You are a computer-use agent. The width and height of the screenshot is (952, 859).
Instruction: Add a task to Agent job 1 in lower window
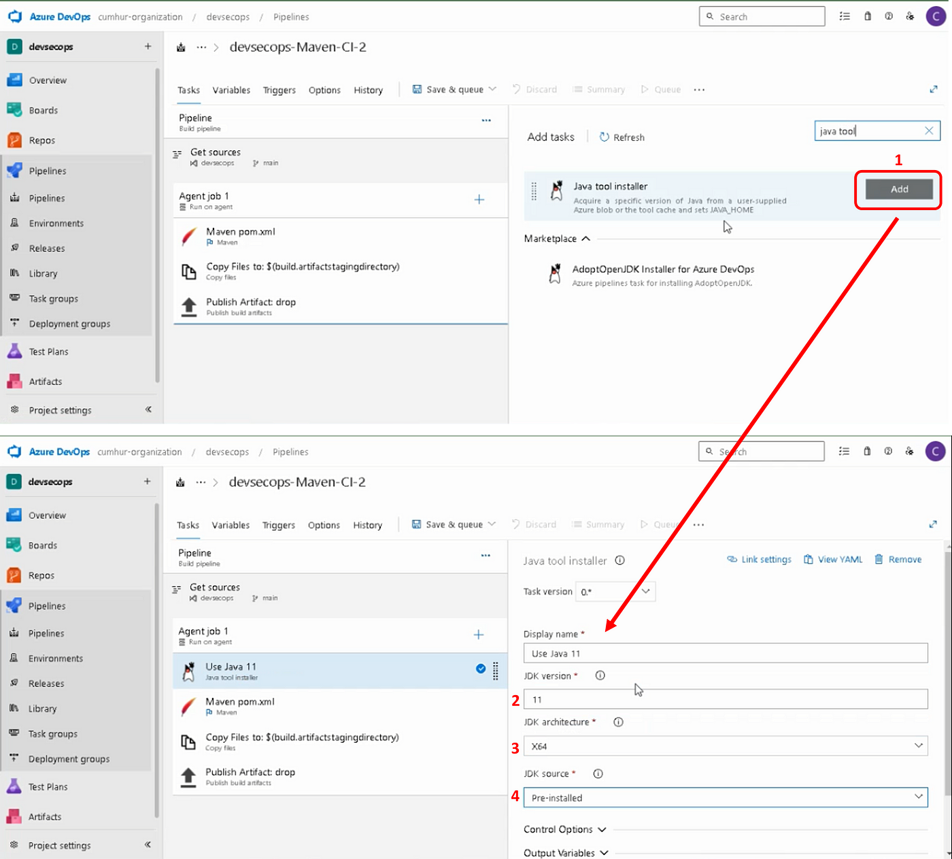[479, 635]
